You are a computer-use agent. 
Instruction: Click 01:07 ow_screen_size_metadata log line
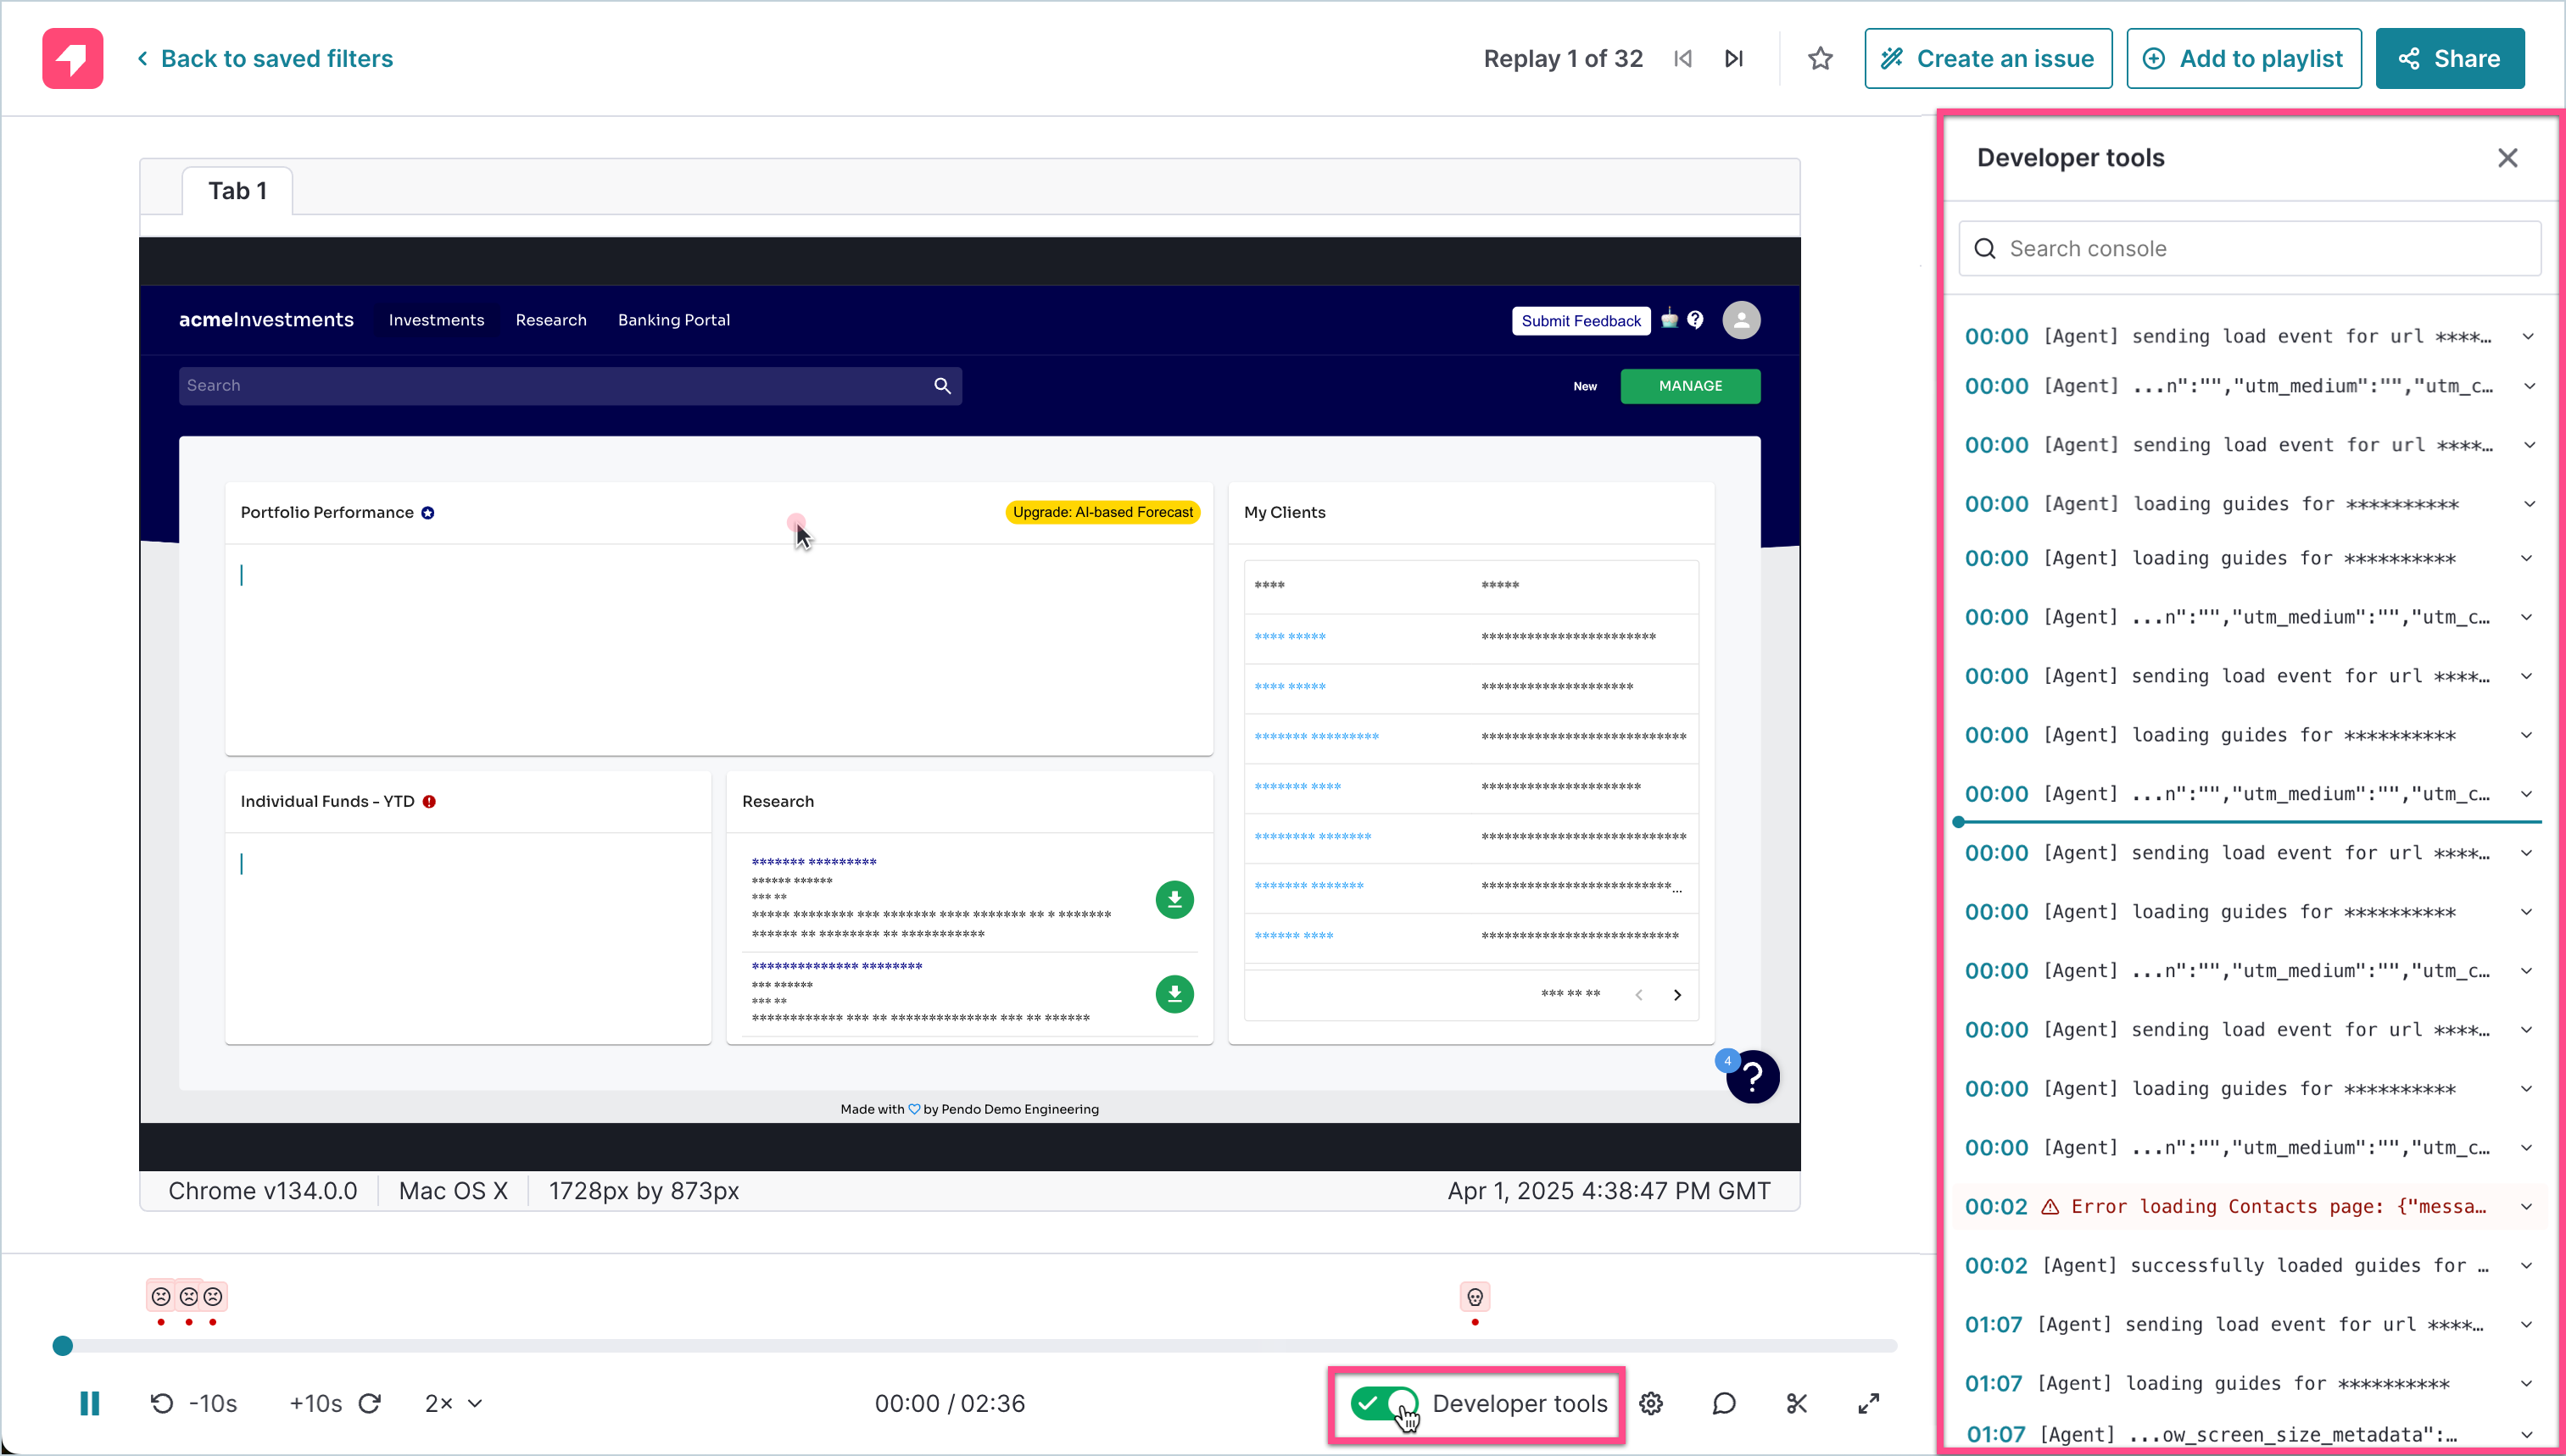(2247, 1434)
